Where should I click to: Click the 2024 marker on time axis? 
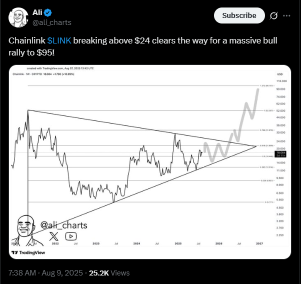coord(136,243)
